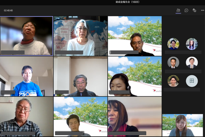
Task: Select video of speaker in white cable-knit sweater
Action: click(x=26, y=36)
